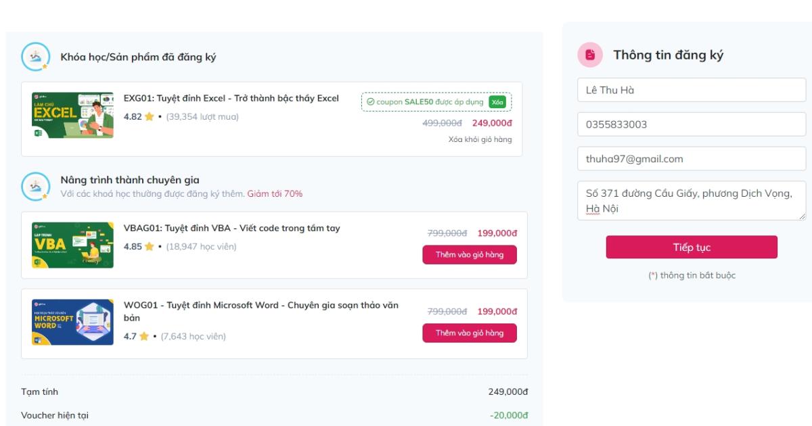Remove the SALE50 coupon with Xóa button

tap(497, 102)
